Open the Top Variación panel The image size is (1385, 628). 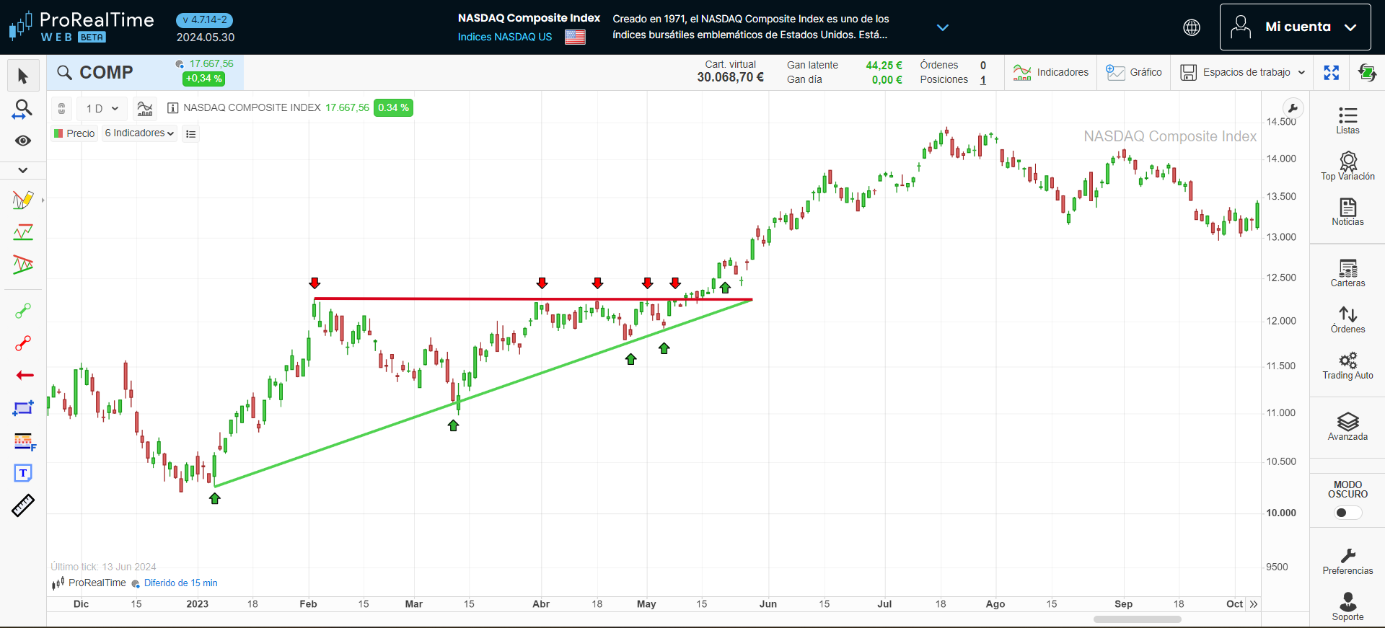pos(1347,167)
